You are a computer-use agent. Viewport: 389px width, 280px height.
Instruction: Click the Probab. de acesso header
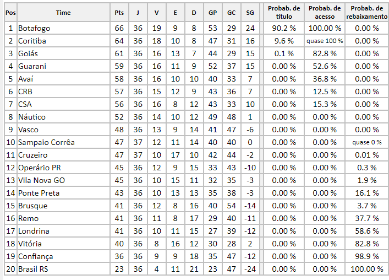[325, 13]
